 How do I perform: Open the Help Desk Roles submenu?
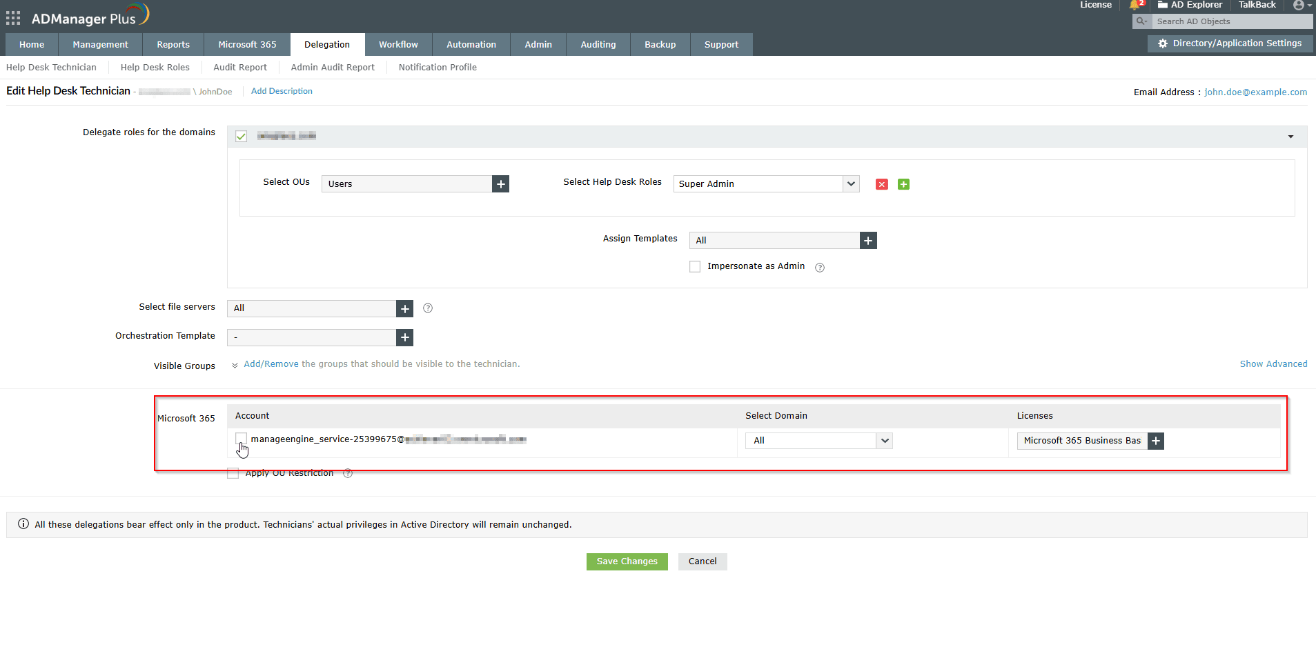pyautogui.click(x=155, y=68)
